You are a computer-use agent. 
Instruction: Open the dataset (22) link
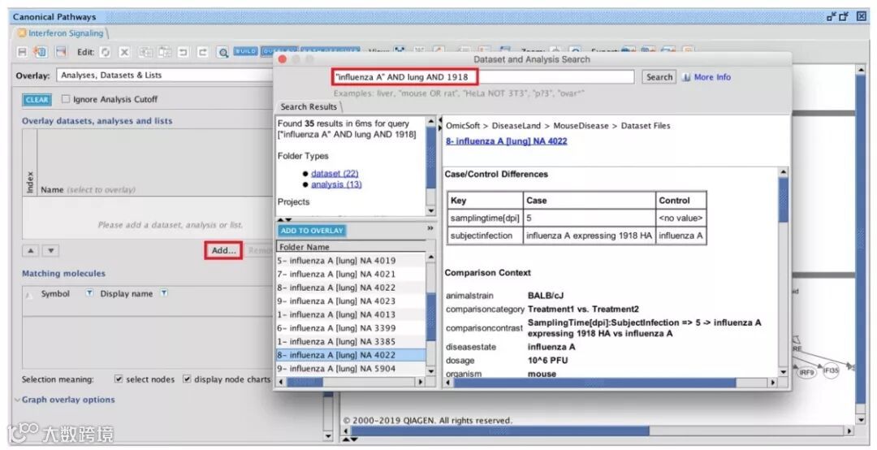pos(335,174)
